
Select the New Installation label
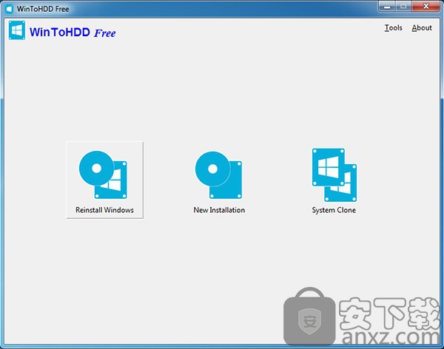(219, 210)
